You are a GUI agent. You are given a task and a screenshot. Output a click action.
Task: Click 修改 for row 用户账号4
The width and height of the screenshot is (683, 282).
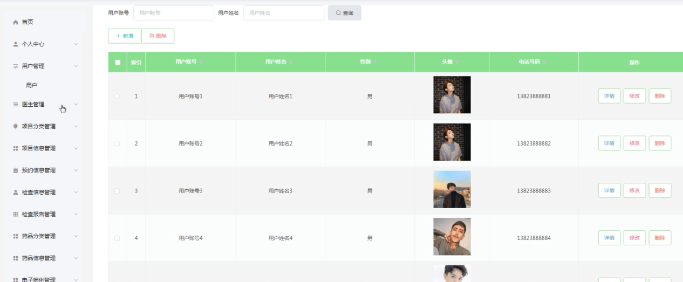(634, 238)
